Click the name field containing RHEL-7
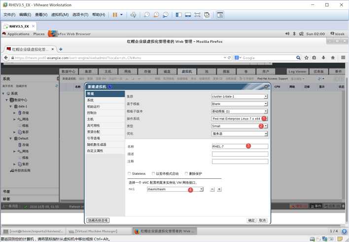Image resolution: width=349 pixels, height=242 pixels. tap(240, 146)
